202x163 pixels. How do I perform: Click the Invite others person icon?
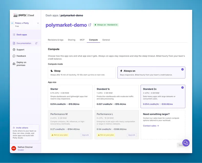[14, 128]
